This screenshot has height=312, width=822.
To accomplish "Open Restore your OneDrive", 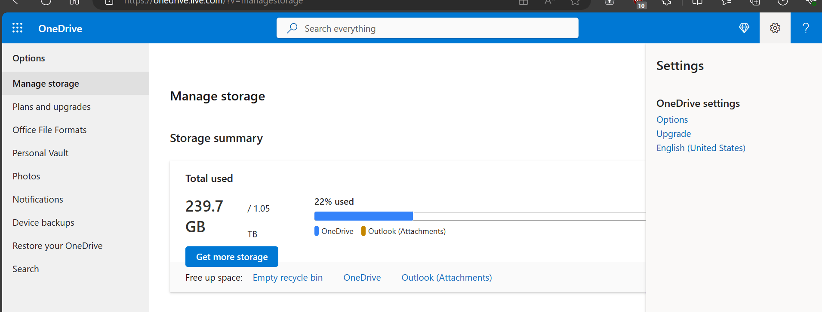I will tap(76, 245).
